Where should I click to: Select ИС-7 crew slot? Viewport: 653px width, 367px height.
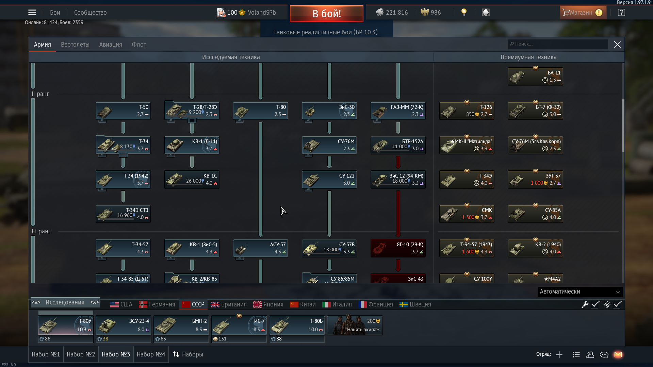pyautogui.click(x=239, y=325)
